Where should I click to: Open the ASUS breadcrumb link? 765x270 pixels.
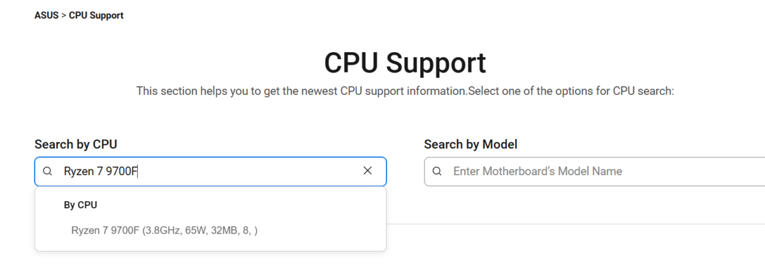[x=46, y=15]
